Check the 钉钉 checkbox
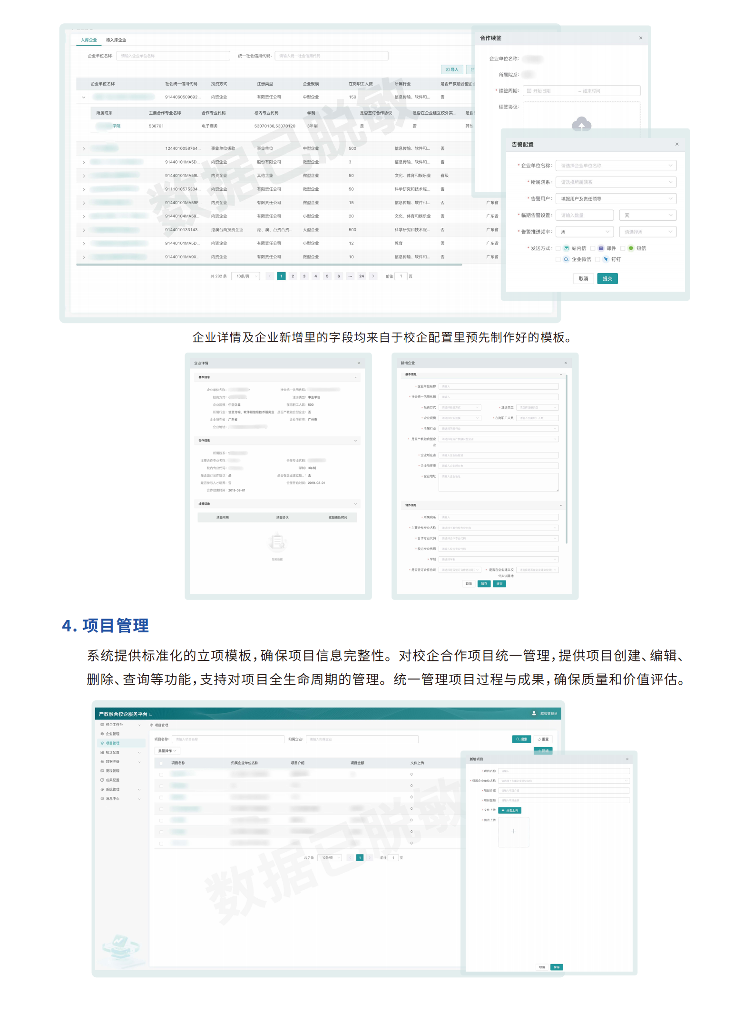Screen dimensions: 753x1013 pos(597,260)
